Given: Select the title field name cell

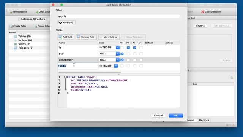Looking at the screenshot, I should click(78, 54).
